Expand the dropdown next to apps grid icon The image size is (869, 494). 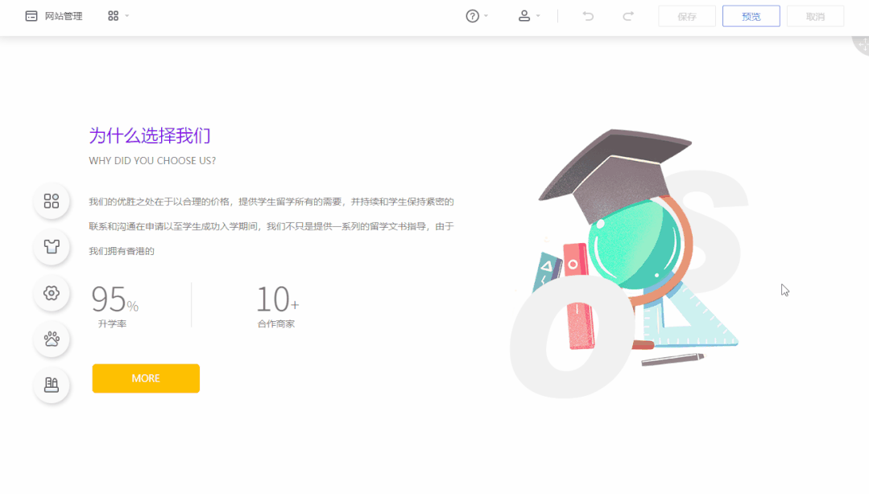coord(126,15)
